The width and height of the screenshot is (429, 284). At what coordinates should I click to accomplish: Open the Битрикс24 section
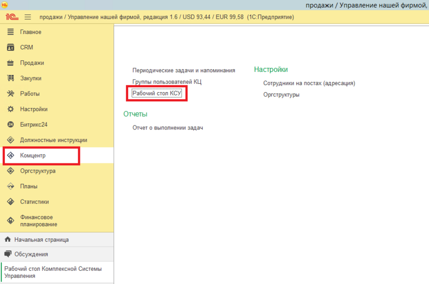[x=56, y=124]
